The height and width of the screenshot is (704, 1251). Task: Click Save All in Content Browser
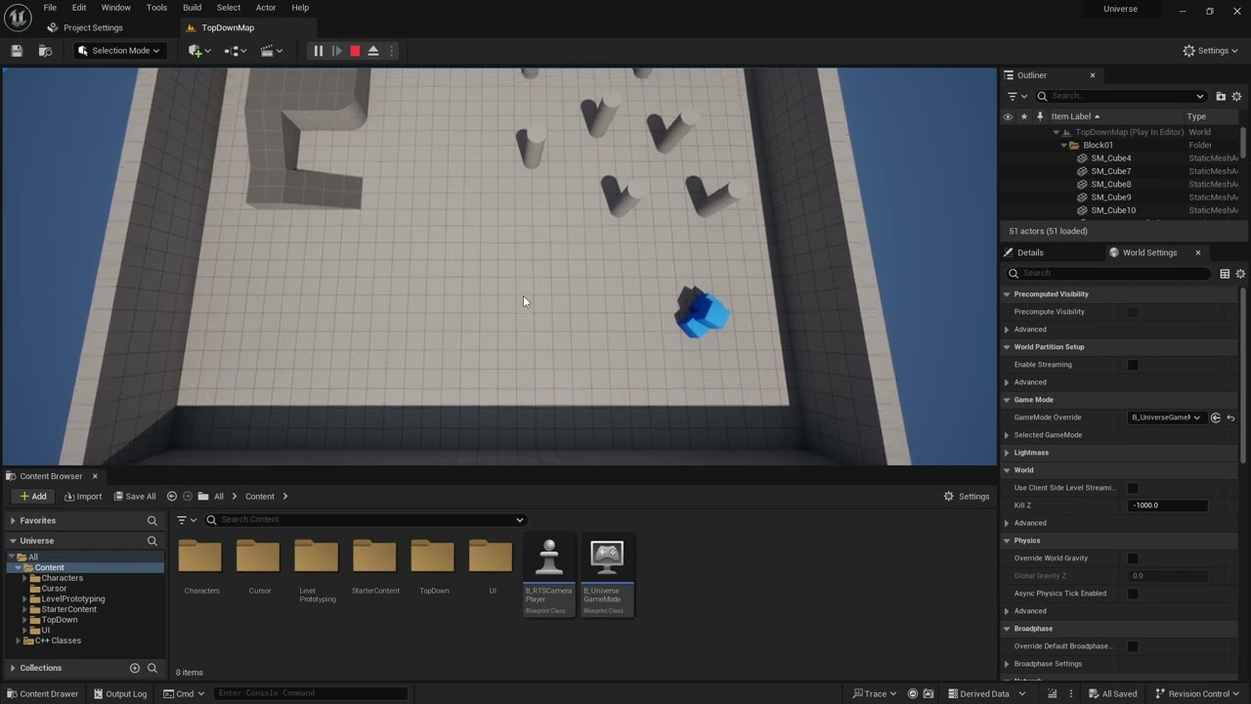[134, 497]
